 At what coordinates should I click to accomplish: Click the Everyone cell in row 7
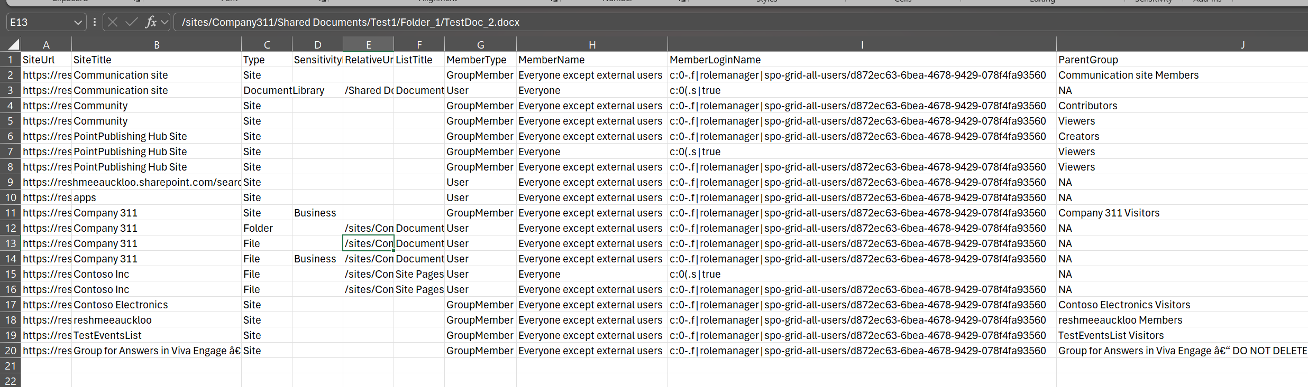(x=592, y=152)
